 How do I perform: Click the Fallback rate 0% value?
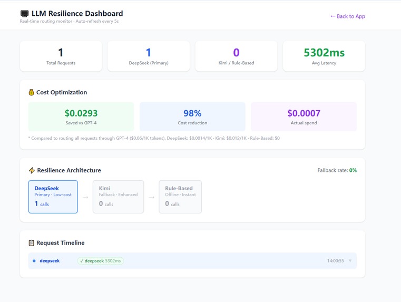(x=353, y=170)
